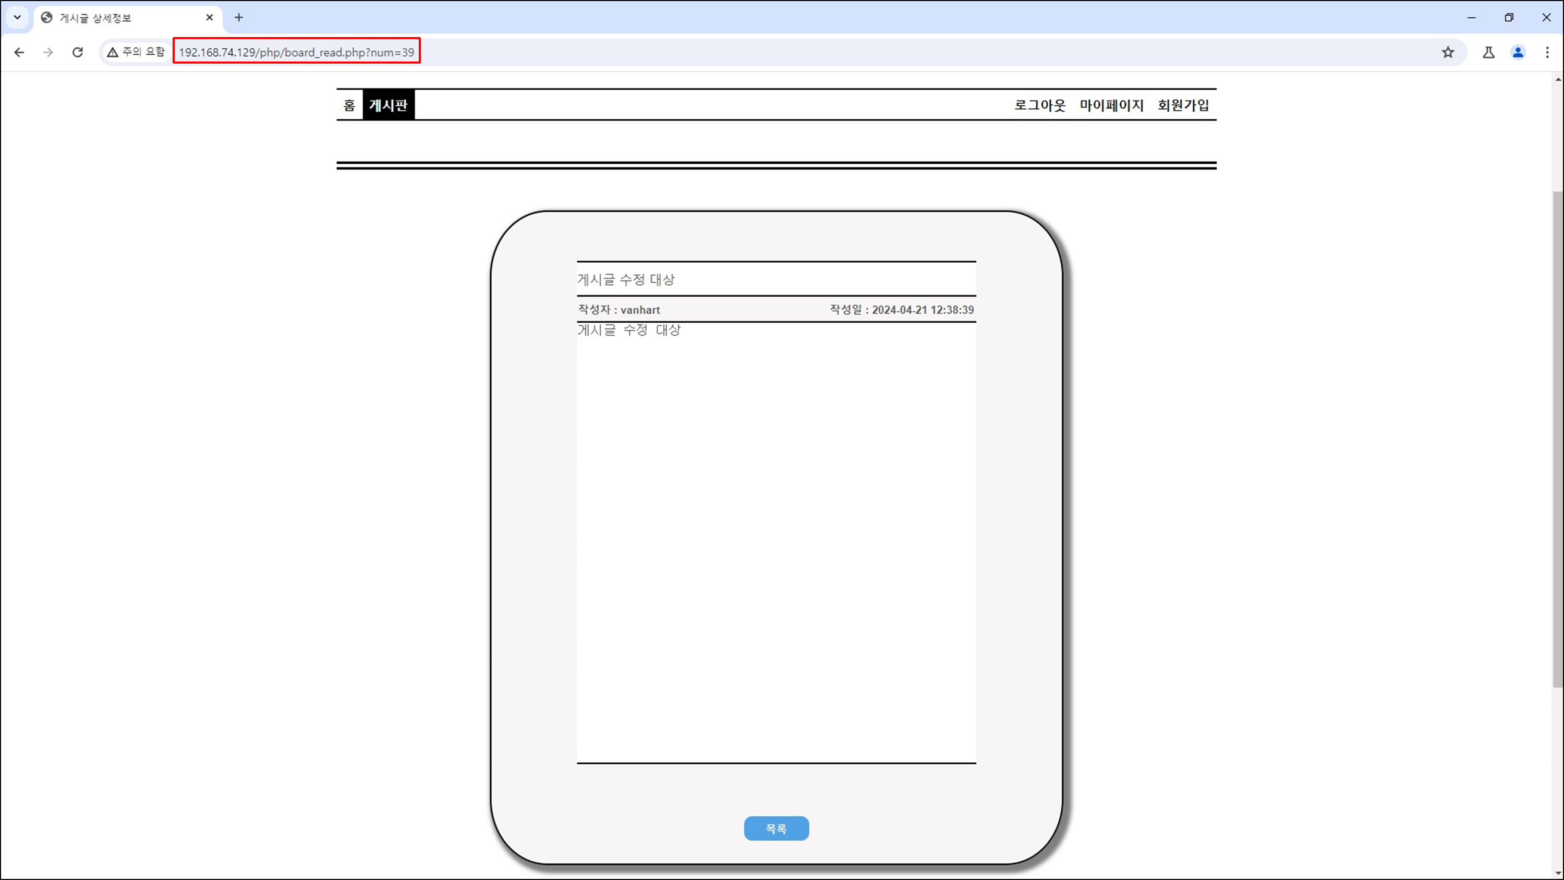Click the scrollbar up arrow

tap(1558, 80)
